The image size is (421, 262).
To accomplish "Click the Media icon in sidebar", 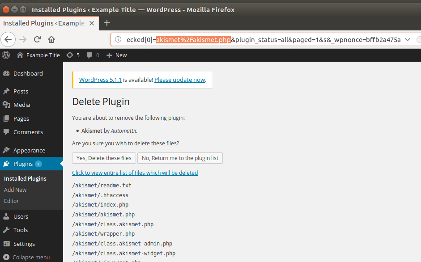I will [6, 105].
